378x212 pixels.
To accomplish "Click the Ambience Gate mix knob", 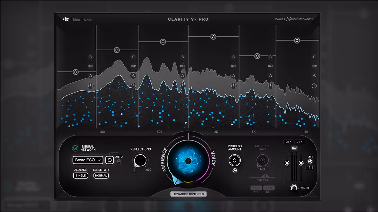I will [262, 160].
